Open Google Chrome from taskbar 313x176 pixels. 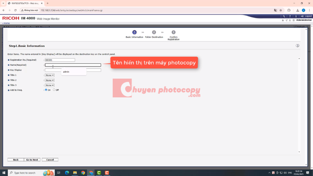pos(83,172)
